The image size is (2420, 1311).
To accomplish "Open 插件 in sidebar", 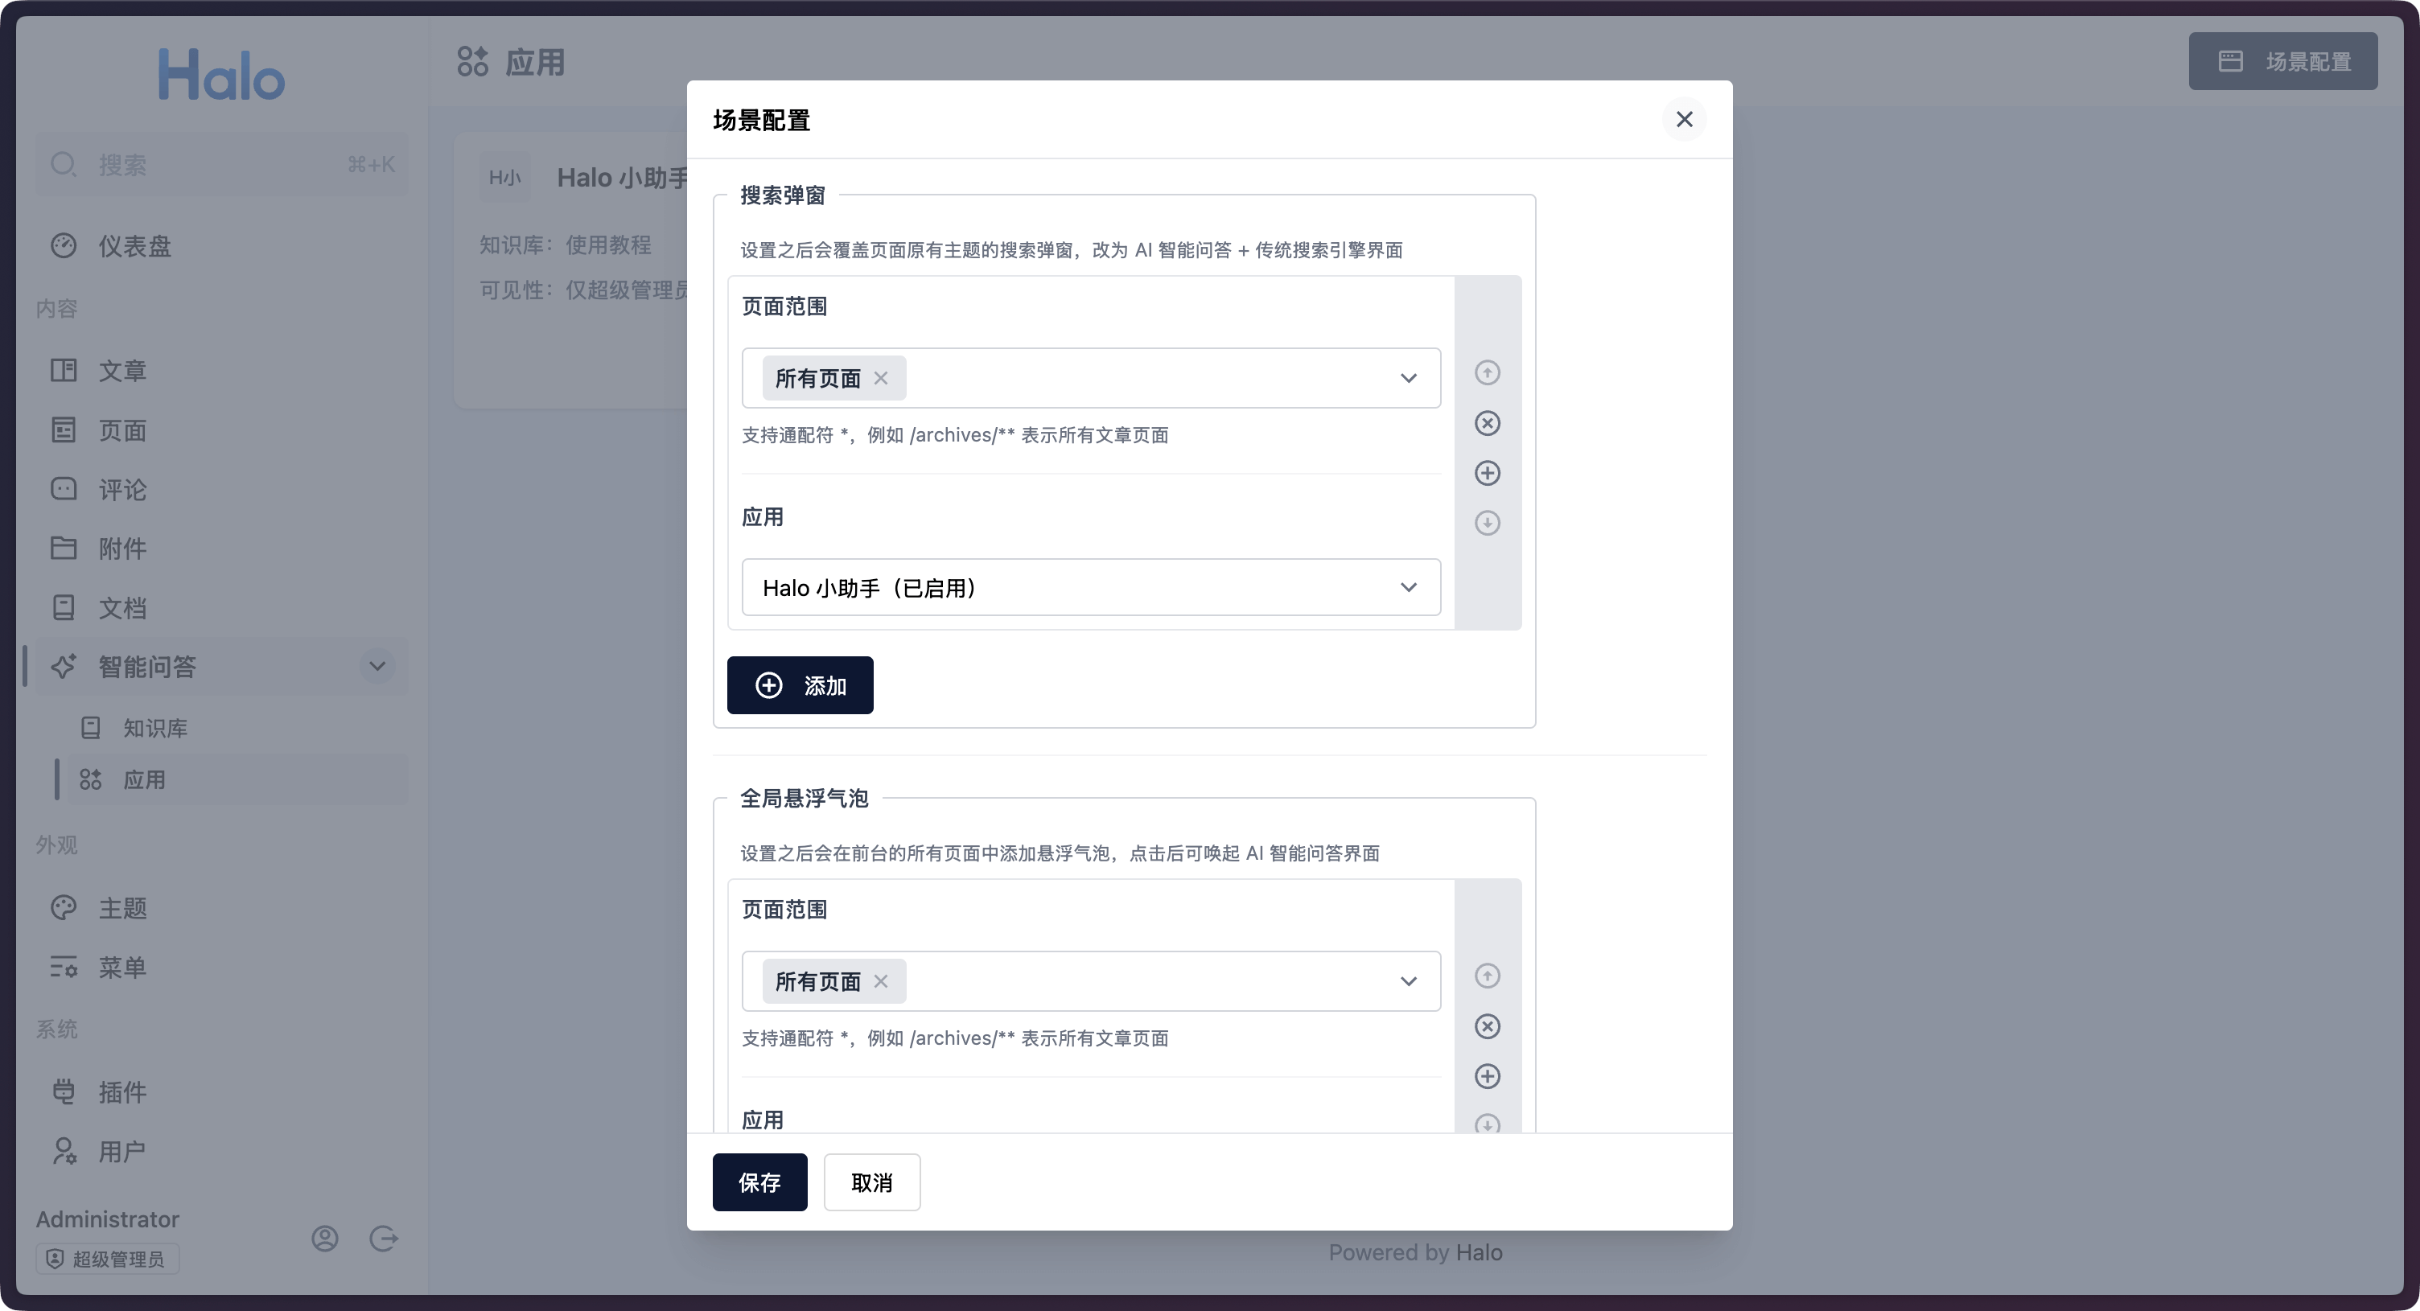I will [x=222, y=1092].
